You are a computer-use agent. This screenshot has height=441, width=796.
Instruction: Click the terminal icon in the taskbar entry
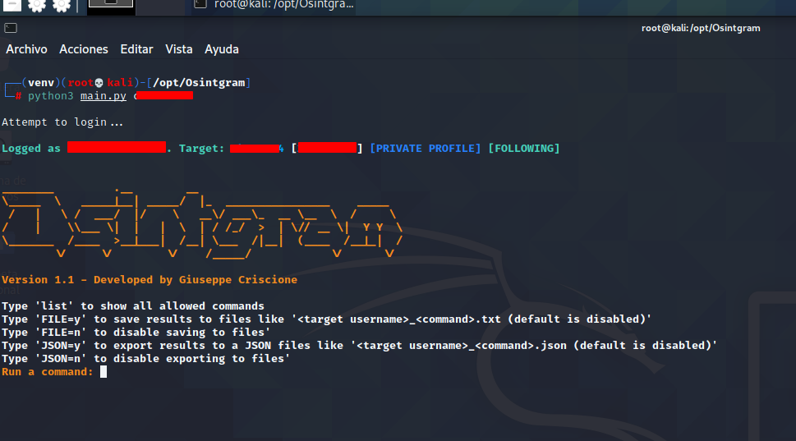[x=201, y=4]
